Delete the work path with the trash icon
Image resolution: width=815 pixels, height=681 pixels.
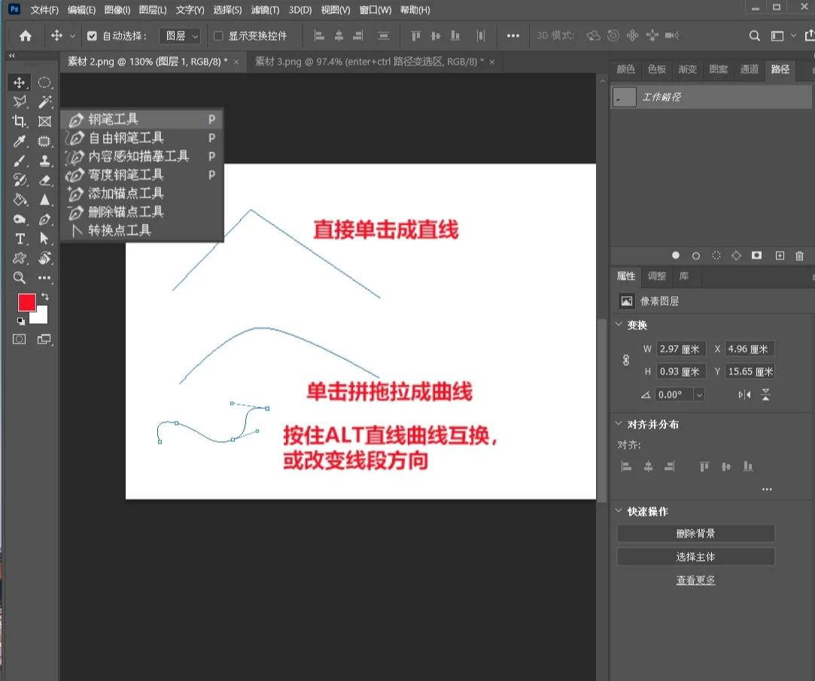pyautogui.click(x=799, y=256)
